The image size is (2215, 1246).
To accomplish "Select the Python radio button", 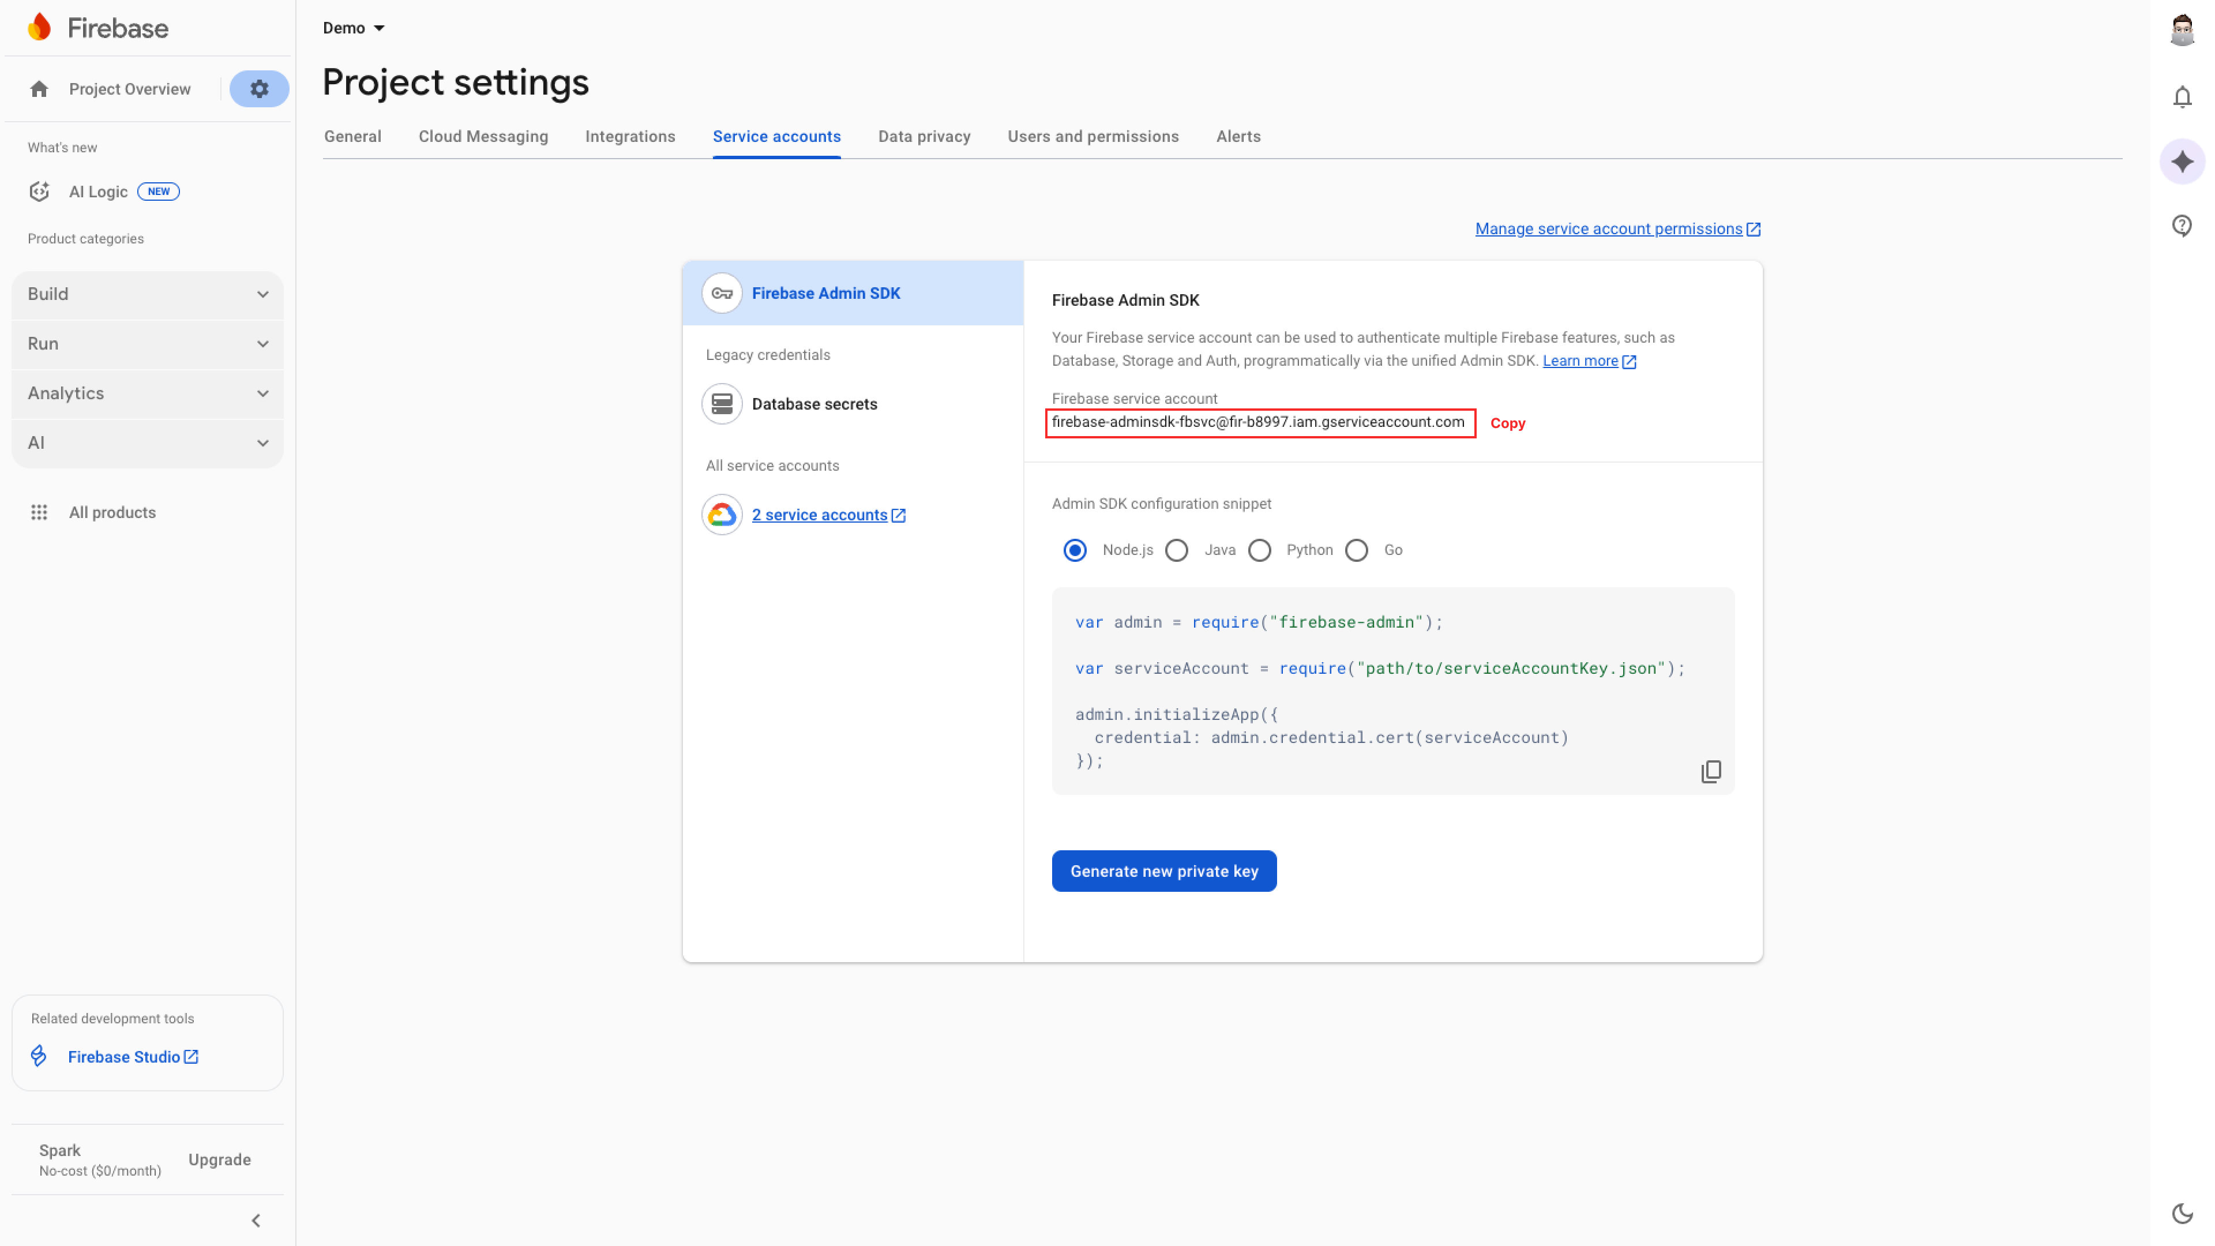I will coord(1260,550).
